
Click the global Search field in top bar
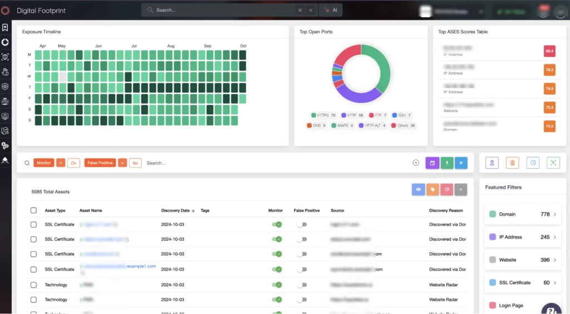pos(223,10)
